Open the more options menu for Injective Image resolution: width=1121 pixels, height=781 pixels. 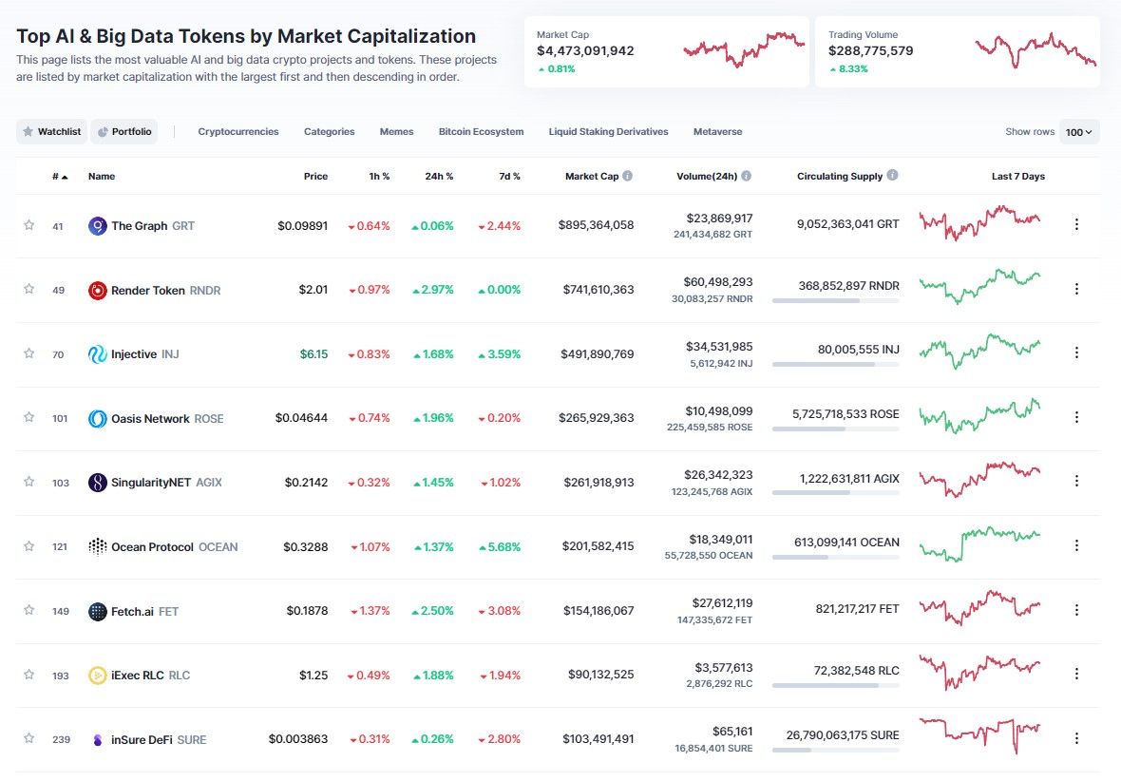pyautogui.click(x=1076, y=352)
